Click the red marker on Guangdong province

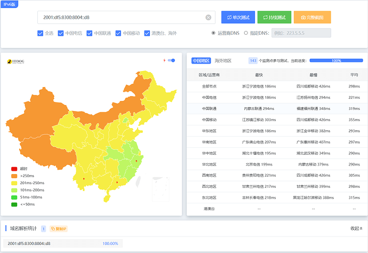[117, 183]
